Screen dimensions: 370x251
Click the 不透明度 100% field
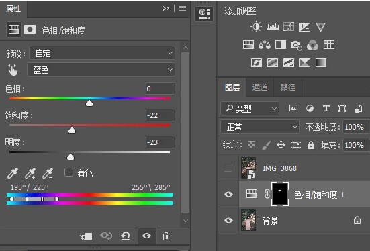[355, 127]
